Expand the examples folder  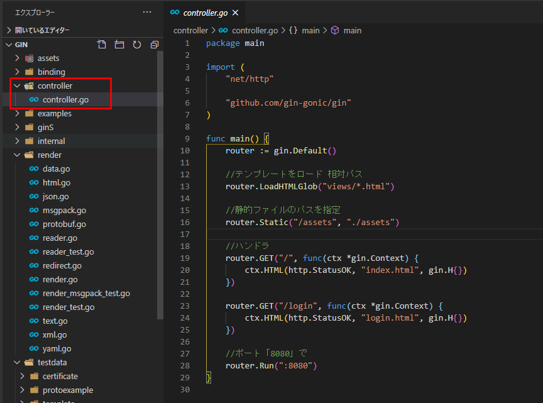pos(17,113)
